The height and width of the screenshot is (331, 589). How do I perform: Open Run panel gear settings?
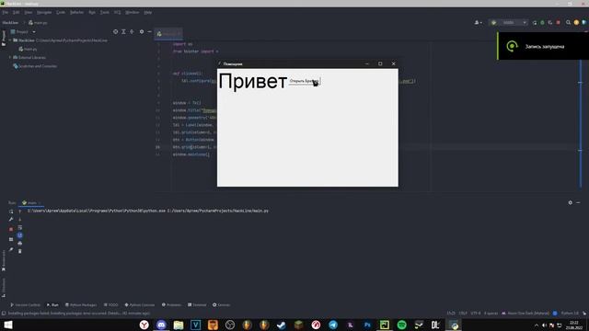point(571,202)
